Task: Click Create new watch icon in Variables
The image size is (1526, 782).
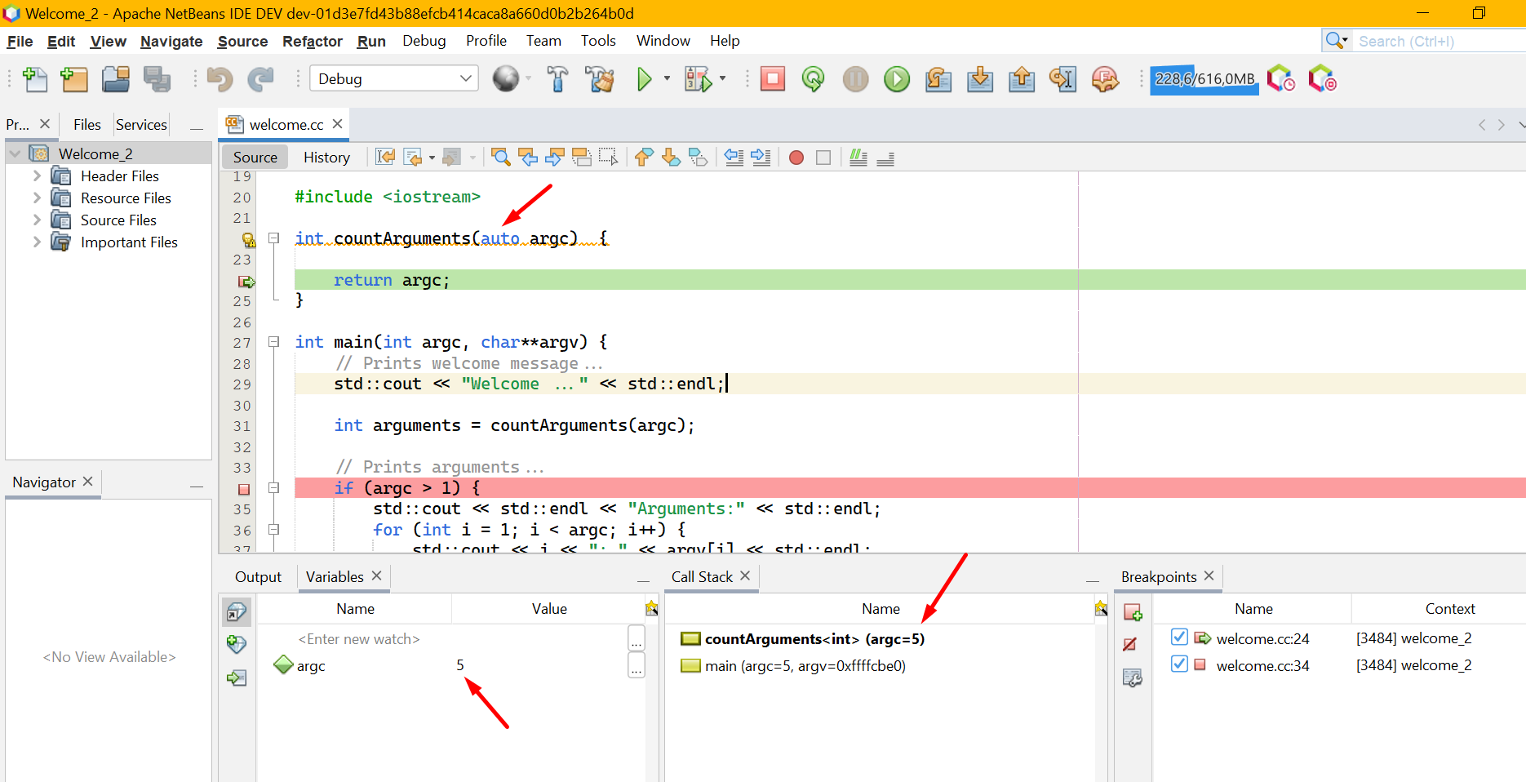Action: (x=237, y=645)
